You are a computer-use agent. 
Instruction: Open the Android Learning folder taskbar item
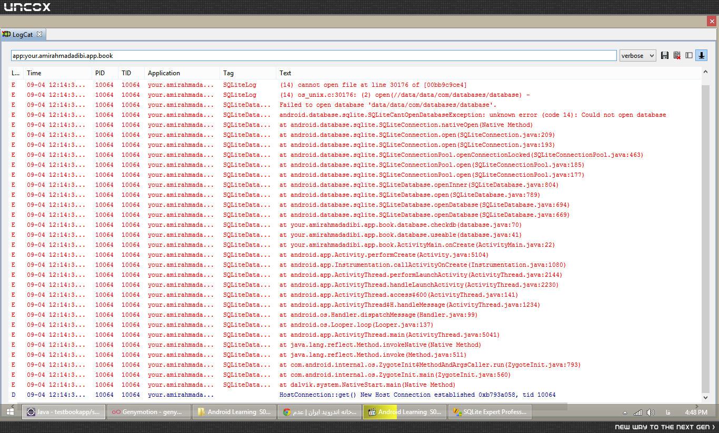[x=234, y=412]
